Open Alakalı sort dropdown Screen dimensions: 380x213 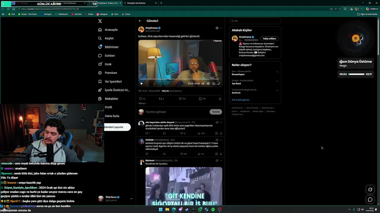coord(142,103)
